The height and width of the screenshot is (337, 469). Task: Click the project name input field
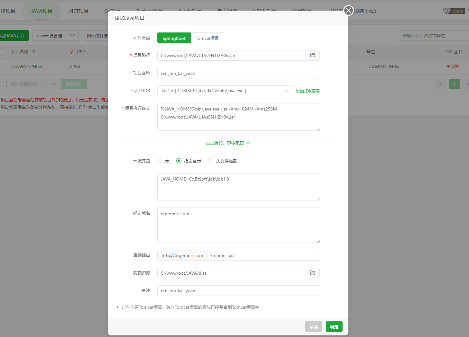coord(238,73)
